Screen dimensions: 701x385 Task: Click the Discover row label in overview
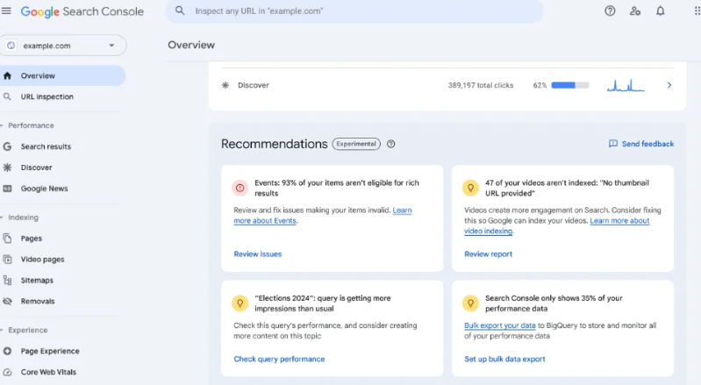tap(253, 85)
